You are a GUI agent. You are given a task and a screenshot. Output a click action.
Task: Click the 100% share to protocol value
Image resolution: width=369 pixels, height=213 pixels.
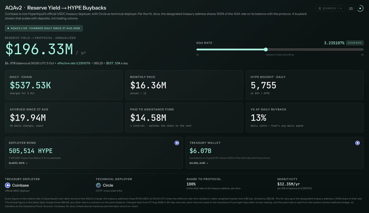pos(192,184)
